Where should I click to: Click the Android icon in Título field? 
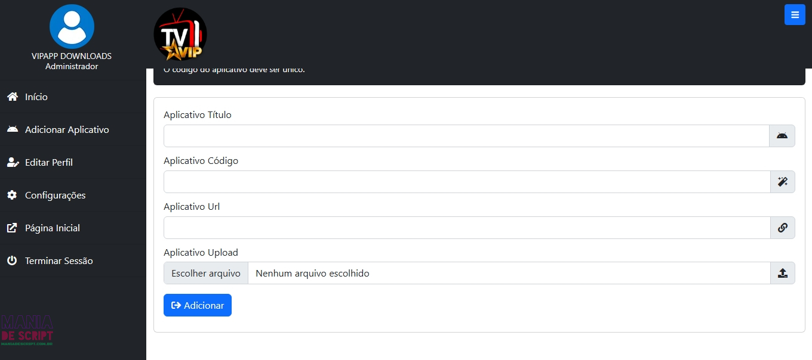(782, 136)
